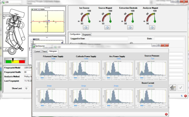Click the Filament Power Supply Volts link
Screen dimensions: 189x117
pyautogui.click(x=53, y=59)
